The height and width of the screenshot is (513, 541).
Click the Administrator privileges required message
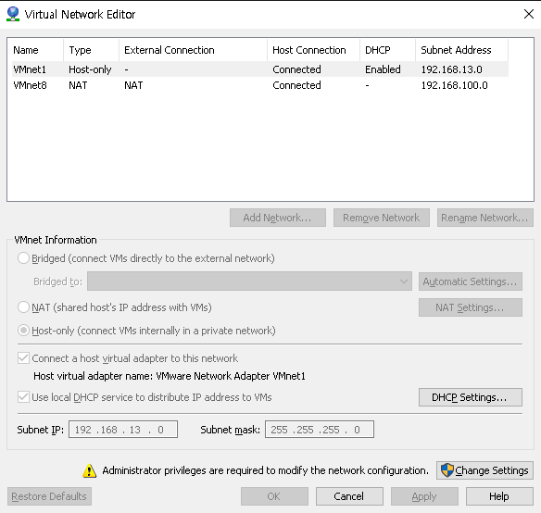point(265,470)
